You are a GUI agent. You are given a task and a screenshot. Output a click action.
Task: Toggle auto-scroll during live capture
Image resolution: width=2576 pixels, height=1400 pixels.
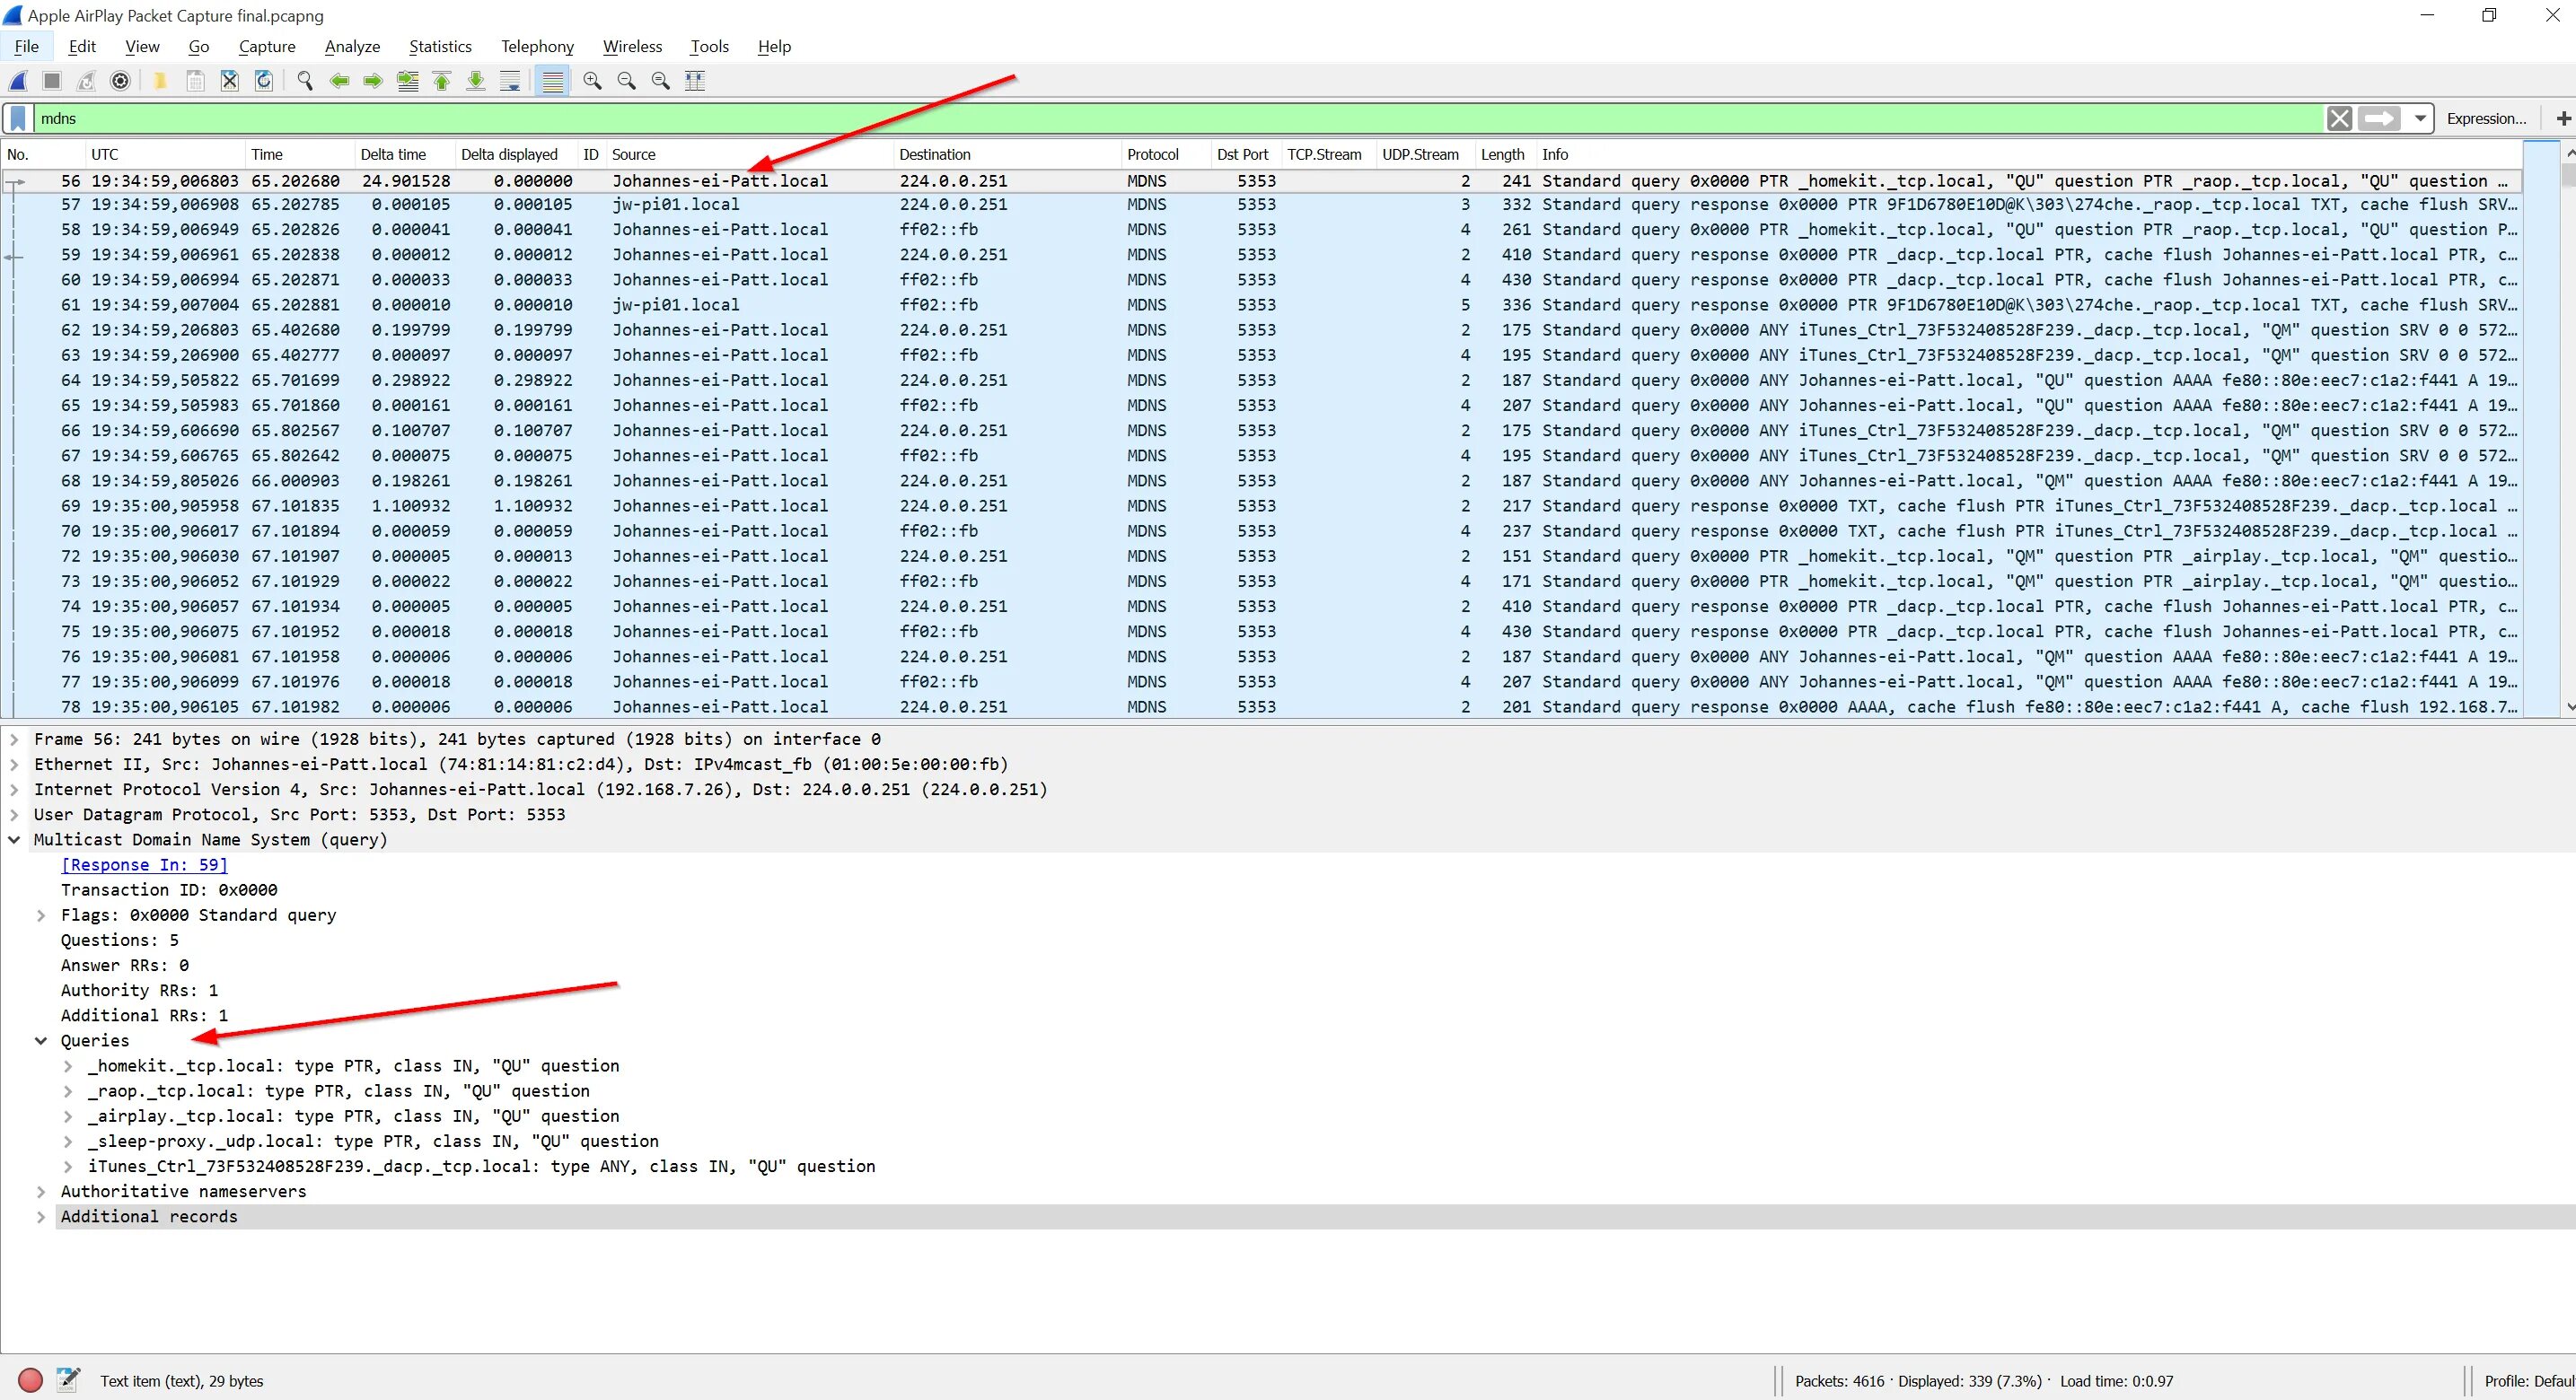(x=510, y=81)
